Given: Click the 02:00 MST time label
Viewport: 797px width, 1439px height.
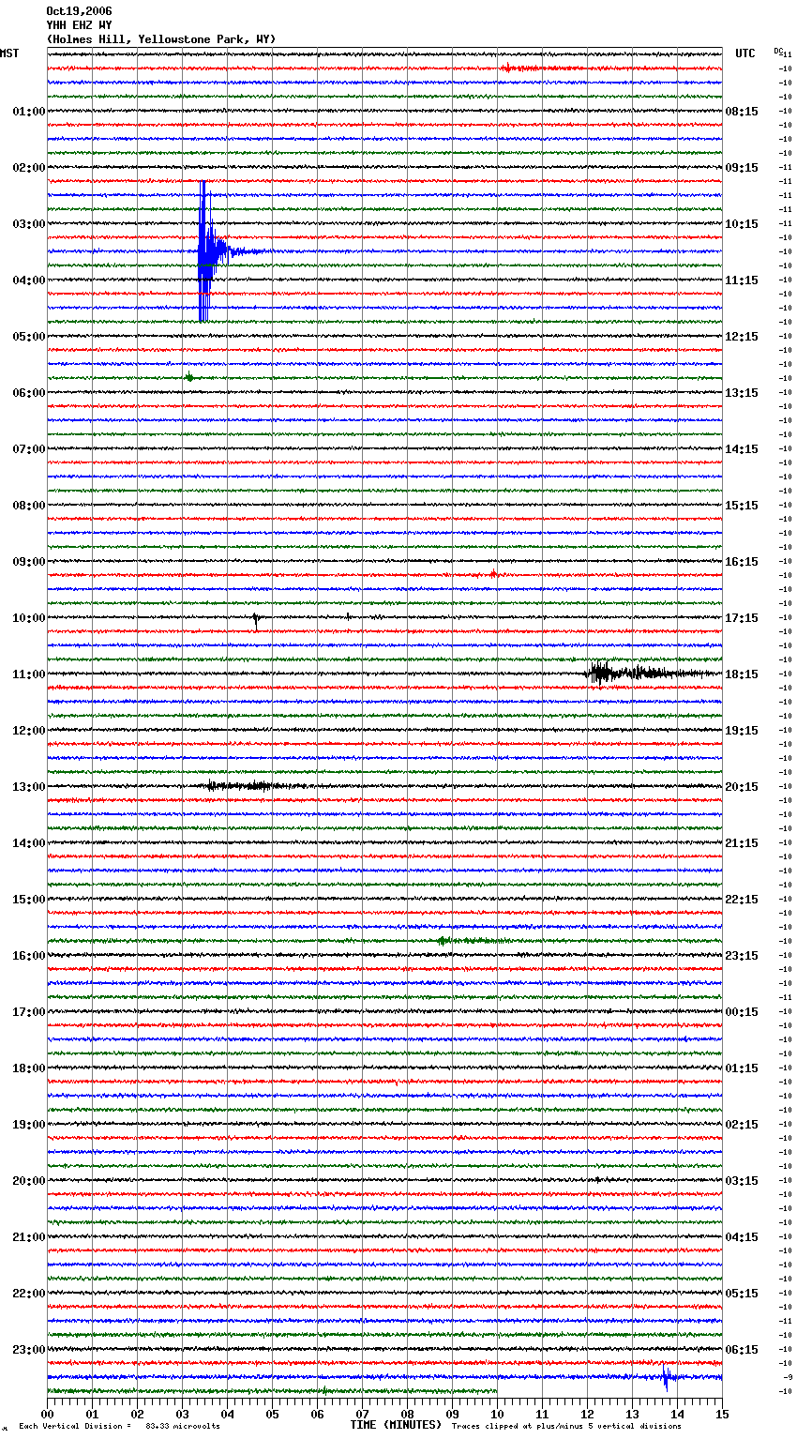Looking at the screenshot, I should pos(29,168).
